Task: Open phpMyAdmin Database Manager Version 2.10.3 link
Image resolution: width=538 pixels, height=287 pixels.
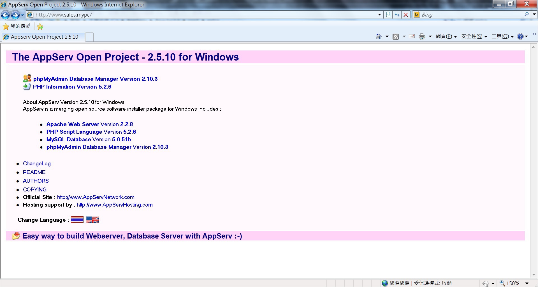Action: coord(95,79)
